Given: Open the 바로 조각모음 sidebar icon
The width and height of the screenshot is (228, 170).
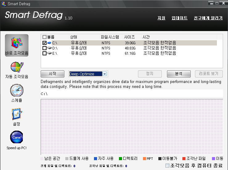Looking at the screenshot, I should pyautogui.click(x=17, y=45).
